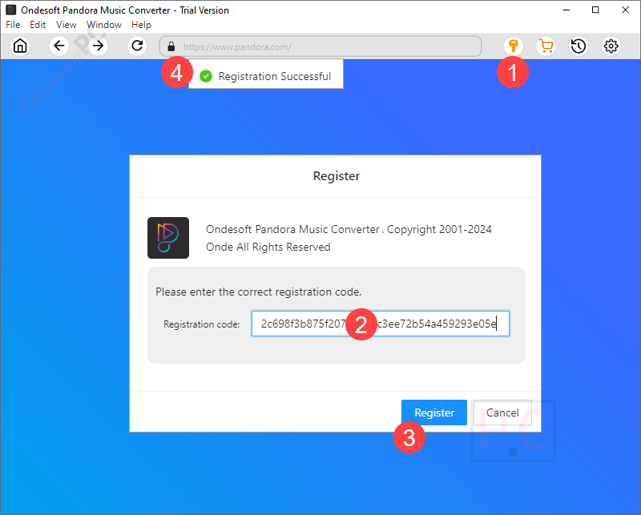The width and height of the screenshot is (641, 515).
Task: Click 'Onde All Rights Reserved' text
Action: [x=268, y=247]
